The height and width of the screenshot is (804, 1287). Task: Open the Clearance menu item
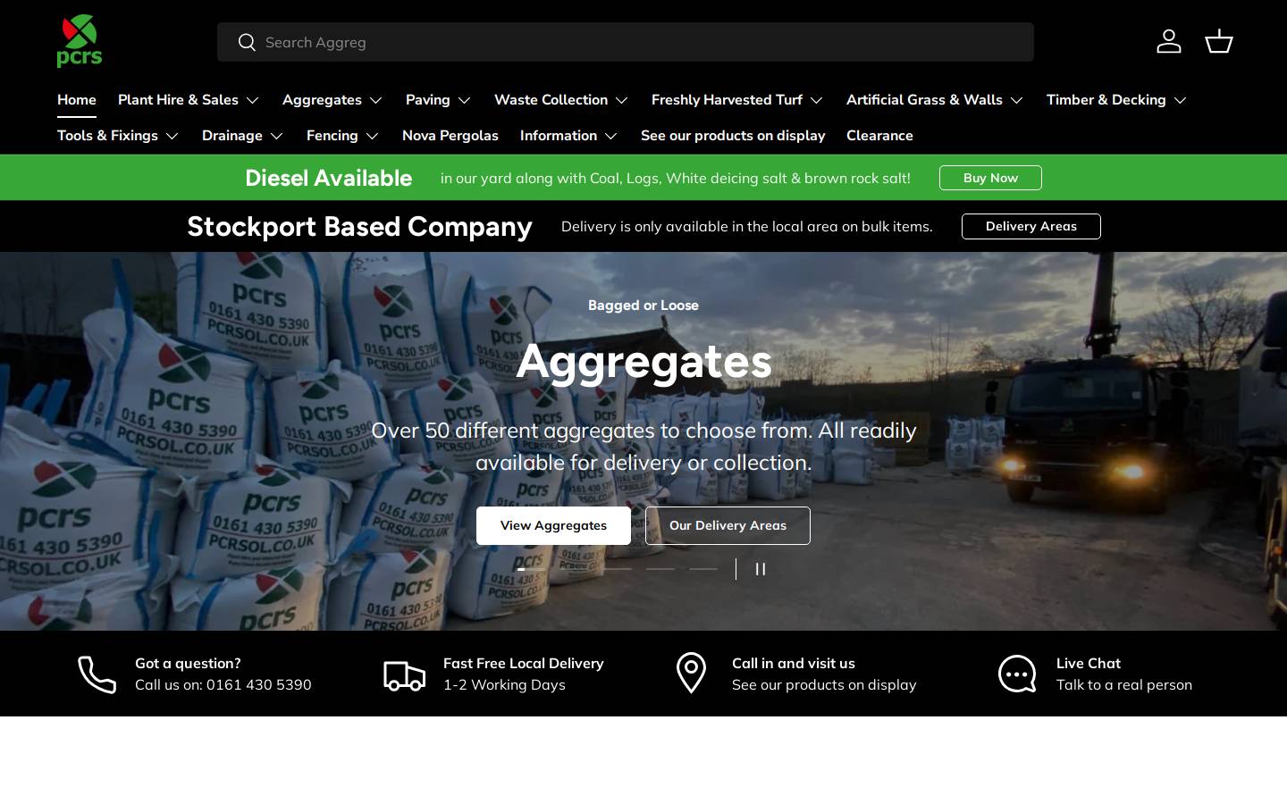(x=879, y=136)
